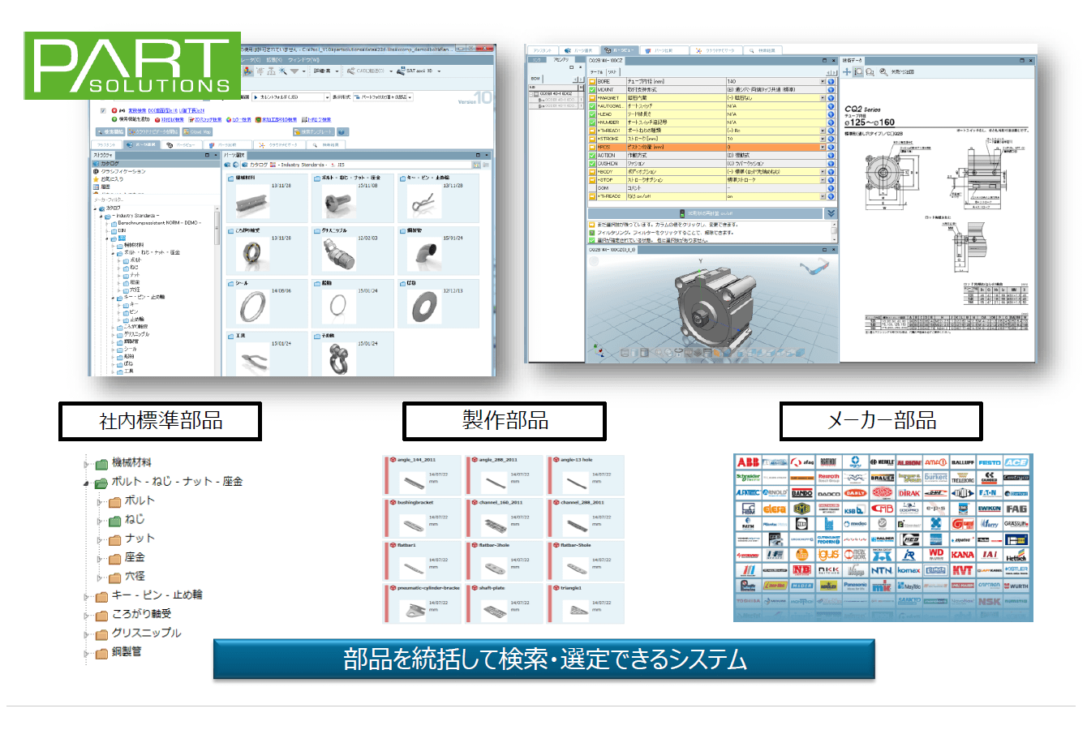Open the shaft-plate part tile
1087x730 pixels.
[504, 604]
